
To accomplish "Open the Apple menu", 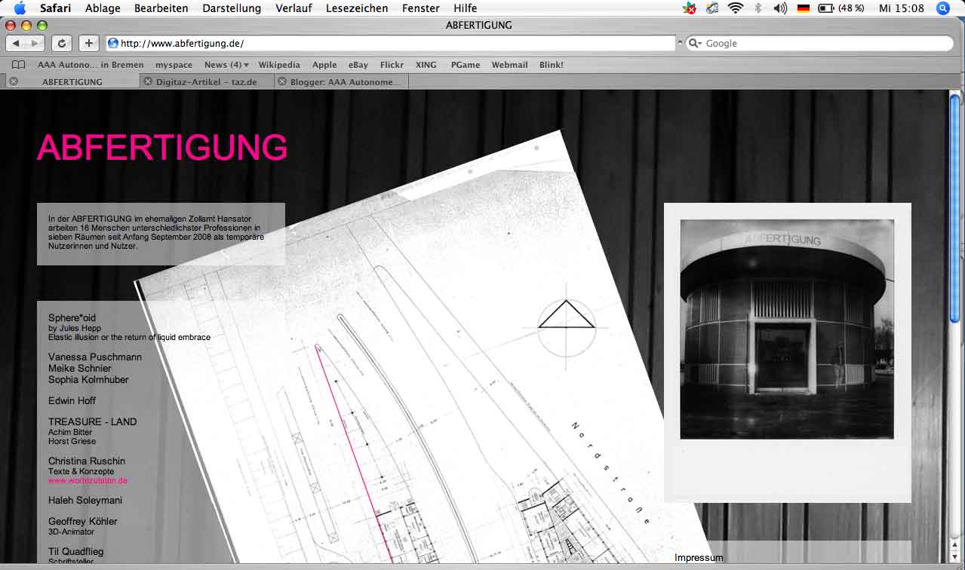I will (20, 8).
